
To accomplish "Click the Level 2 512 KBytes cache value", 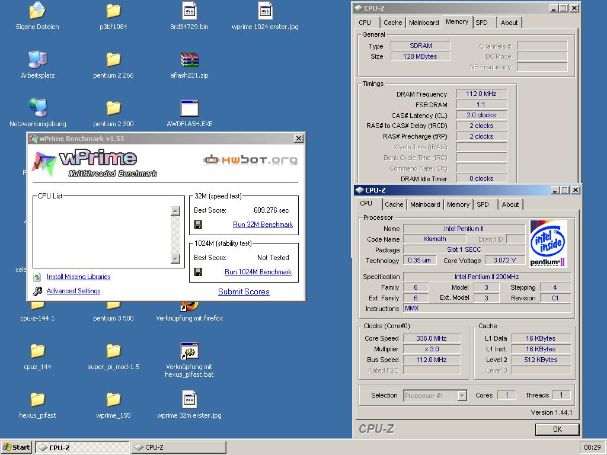I will 541,360.
